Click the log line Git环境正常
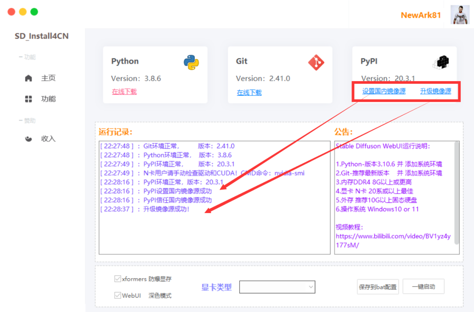 [167, 146]
